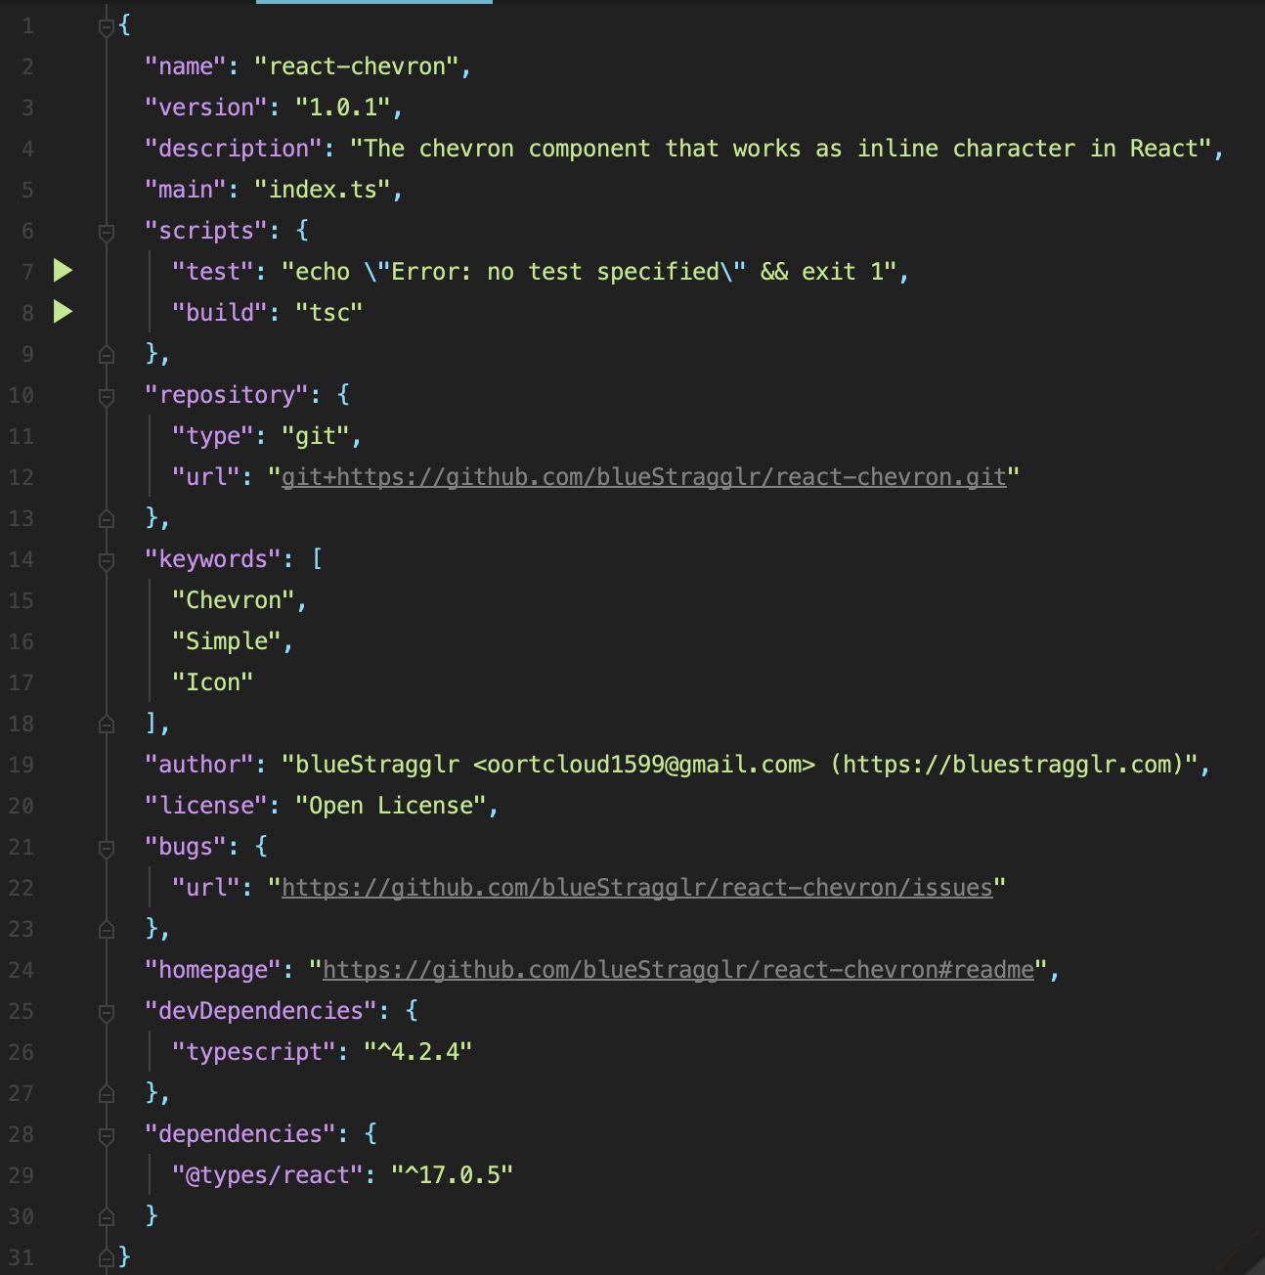1265x1275 pixels.
Task: Run the "build" script from the gutter
Action: (64, 312)
